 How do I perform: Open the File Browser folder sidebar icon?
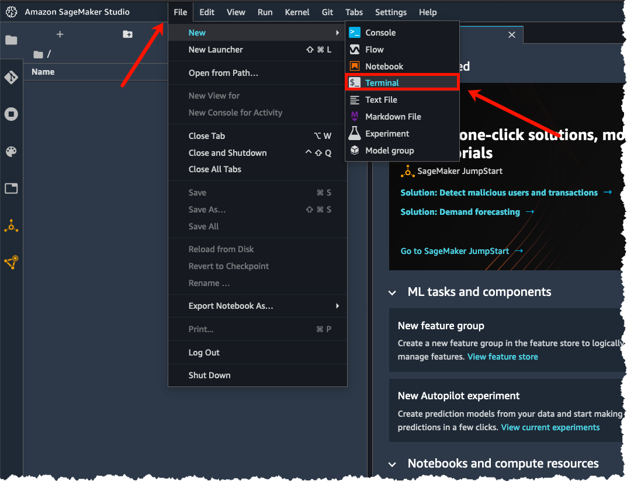point(11,40)
